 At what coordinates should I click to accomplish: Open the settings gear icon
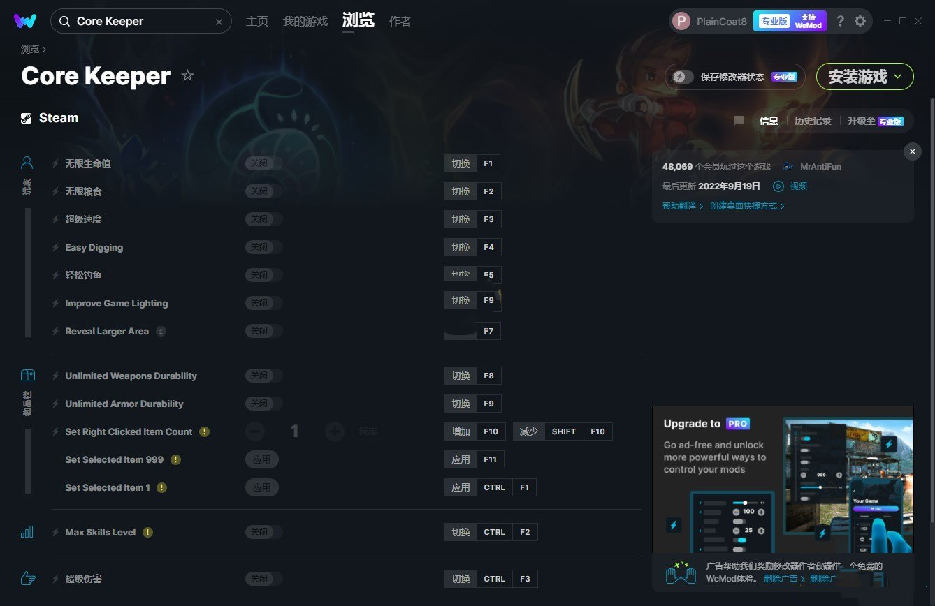[x=860, y=21]
